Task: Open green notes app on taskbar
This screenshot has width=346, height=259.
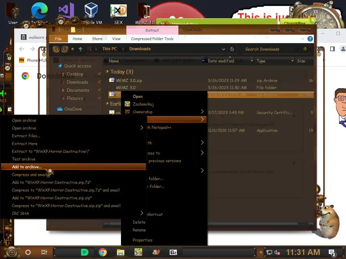Action: click(85, 252)
